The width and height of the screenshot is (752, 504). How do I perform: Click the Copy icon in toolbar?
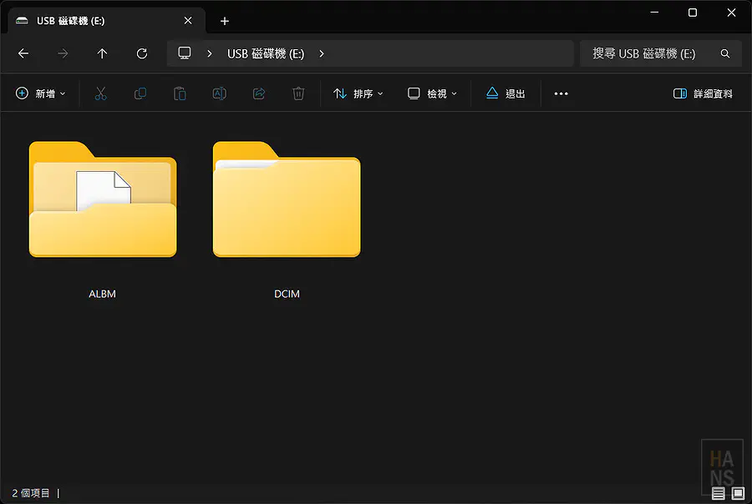(x=140, y=93)
